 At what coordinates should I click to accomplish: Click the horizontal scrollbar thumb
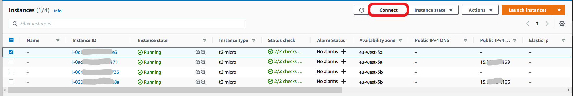click(x=175, y=90)
